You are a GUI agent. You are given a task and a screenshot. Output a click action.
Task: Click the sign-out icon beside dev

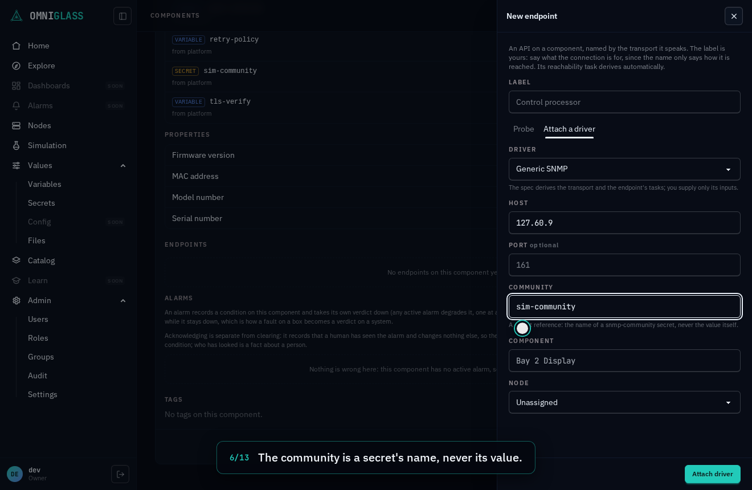point(120,474)
